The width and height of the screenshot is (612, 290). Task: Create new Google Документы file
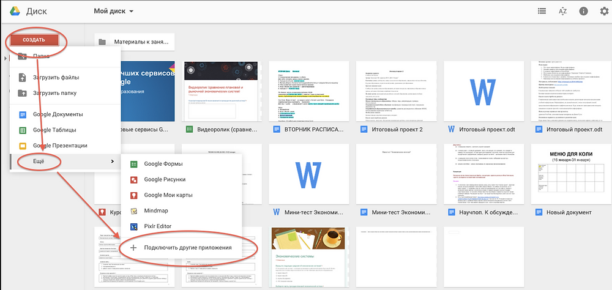click(x=58, y=114)
